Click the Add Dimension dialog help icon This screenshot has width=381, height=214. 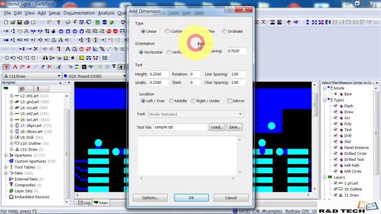click(x=230, y=10)
